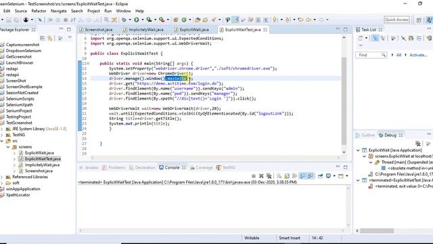Click the Activate... link in Task List
The height and width of the screenshot is (244, 433).
pos(418,55)
